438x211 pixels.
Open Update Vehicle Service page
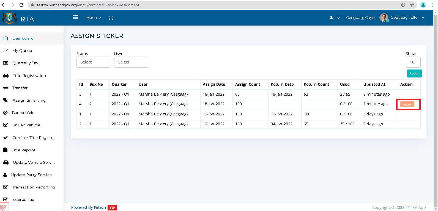(x=34, y=162)
